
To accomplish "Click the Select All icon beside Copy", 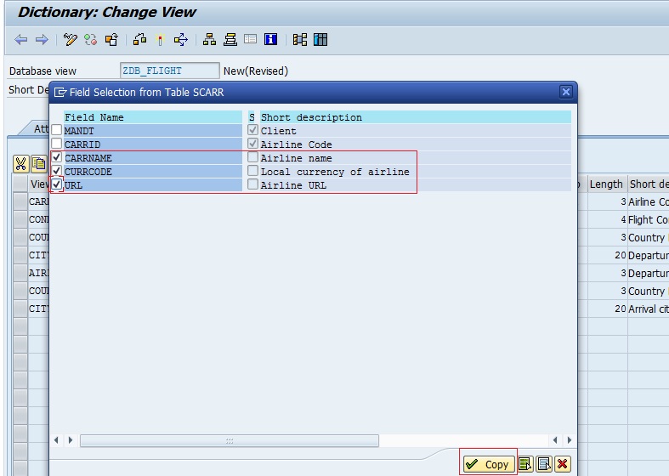I will pyautogui.click(x=525, y=464).
